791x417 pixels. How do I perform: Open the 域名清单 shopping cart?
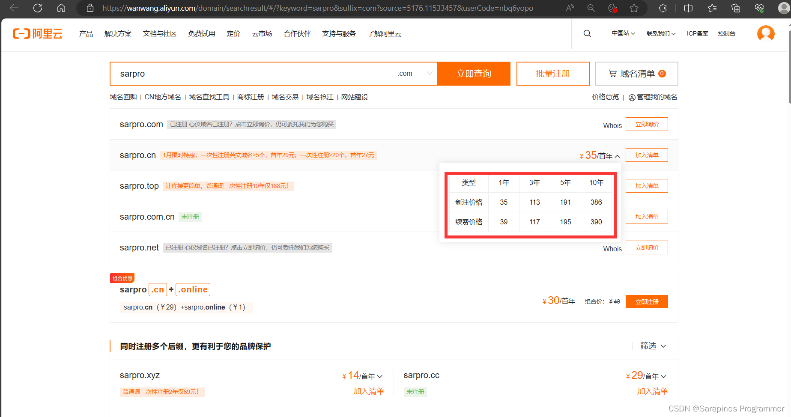tap(636, 74)
